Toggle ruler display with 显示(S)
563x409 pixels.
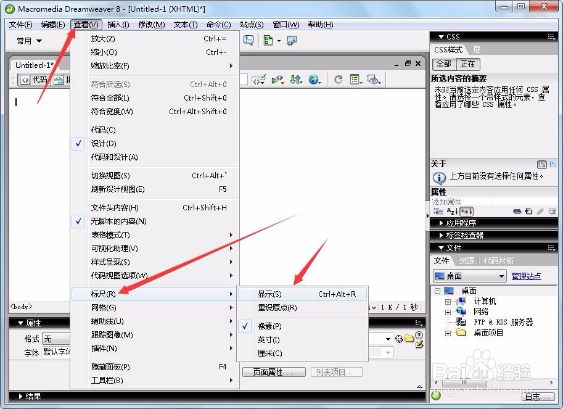coord(302,294)
